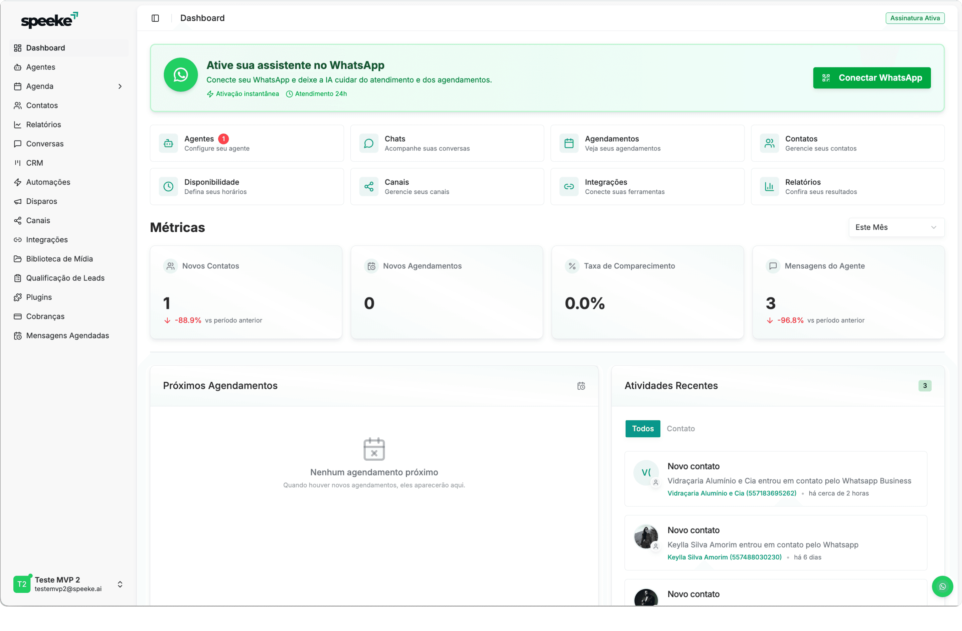Open Qualificação de Leads in sidebar
The height and width of the screenshot is (631, 962).
tap(69, 278)
